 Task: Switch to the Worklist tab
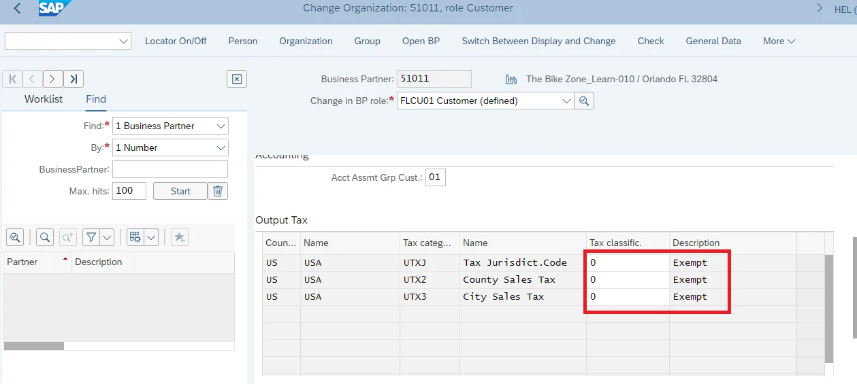44,99
